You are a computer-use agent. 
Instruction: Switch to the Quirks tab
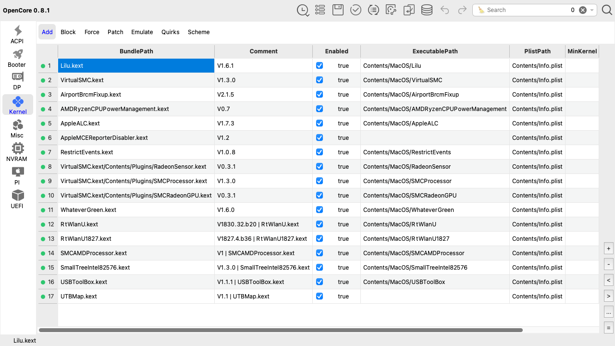tap(170, 32)
